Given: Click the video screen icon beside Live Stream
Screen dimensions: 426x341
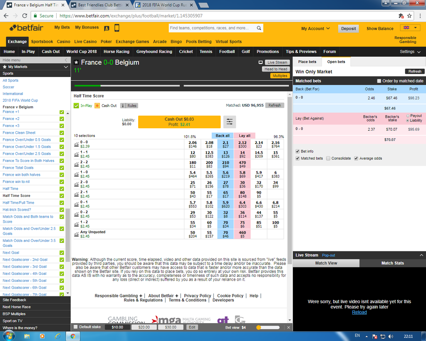Looking at the screenshot, I should [x=260, y=62].
